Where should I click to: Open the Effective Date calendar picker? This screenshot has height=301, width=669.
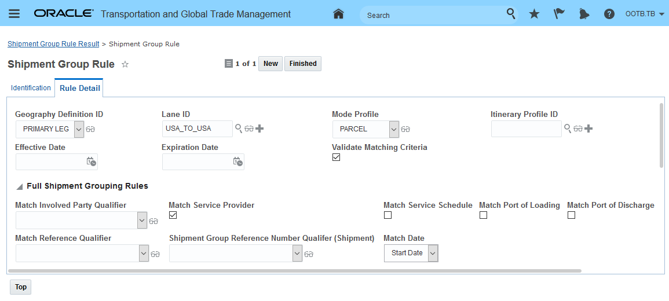[91, 161]
